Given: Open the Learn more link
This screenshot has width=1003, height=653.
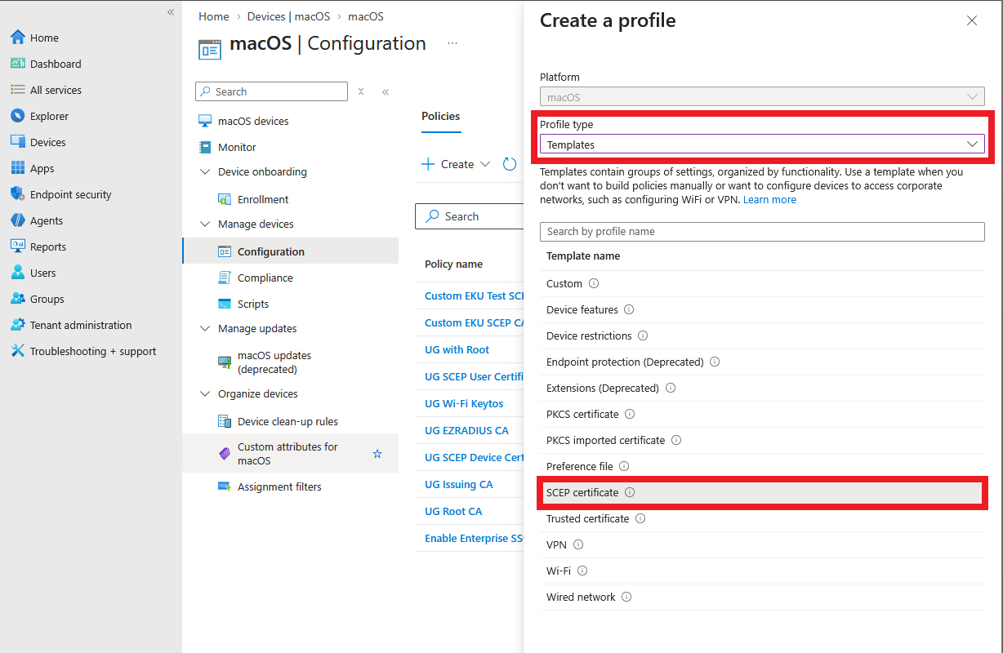Looking at the screenshot, I should [769, 199].
